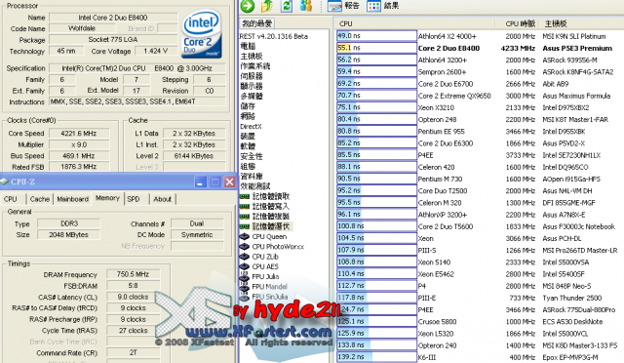
Task: Click the FSB:DRAM 5:8 value field
Action: point(134,286)
